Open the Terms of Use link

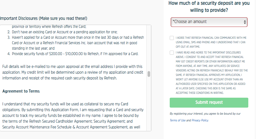click(177, 120)
